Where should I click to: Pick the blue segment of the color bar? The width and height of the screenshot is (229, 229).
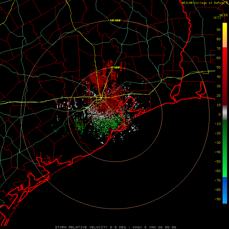point(225,190)
